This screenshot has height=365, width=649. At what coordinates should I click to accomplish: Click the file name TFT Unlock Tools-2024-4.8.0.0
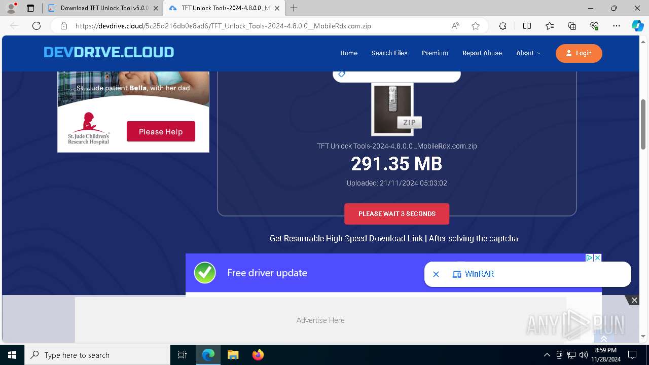397,146
